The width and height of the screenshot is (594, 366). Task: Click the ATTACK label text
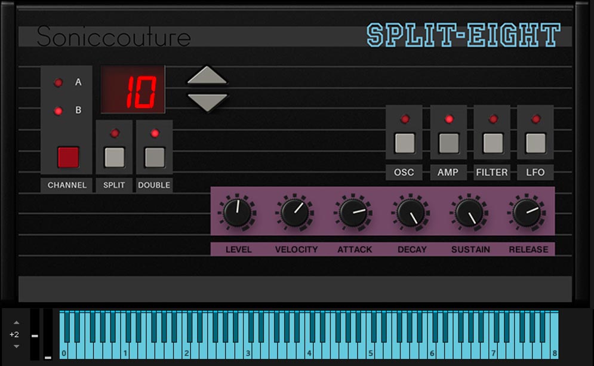355,250
